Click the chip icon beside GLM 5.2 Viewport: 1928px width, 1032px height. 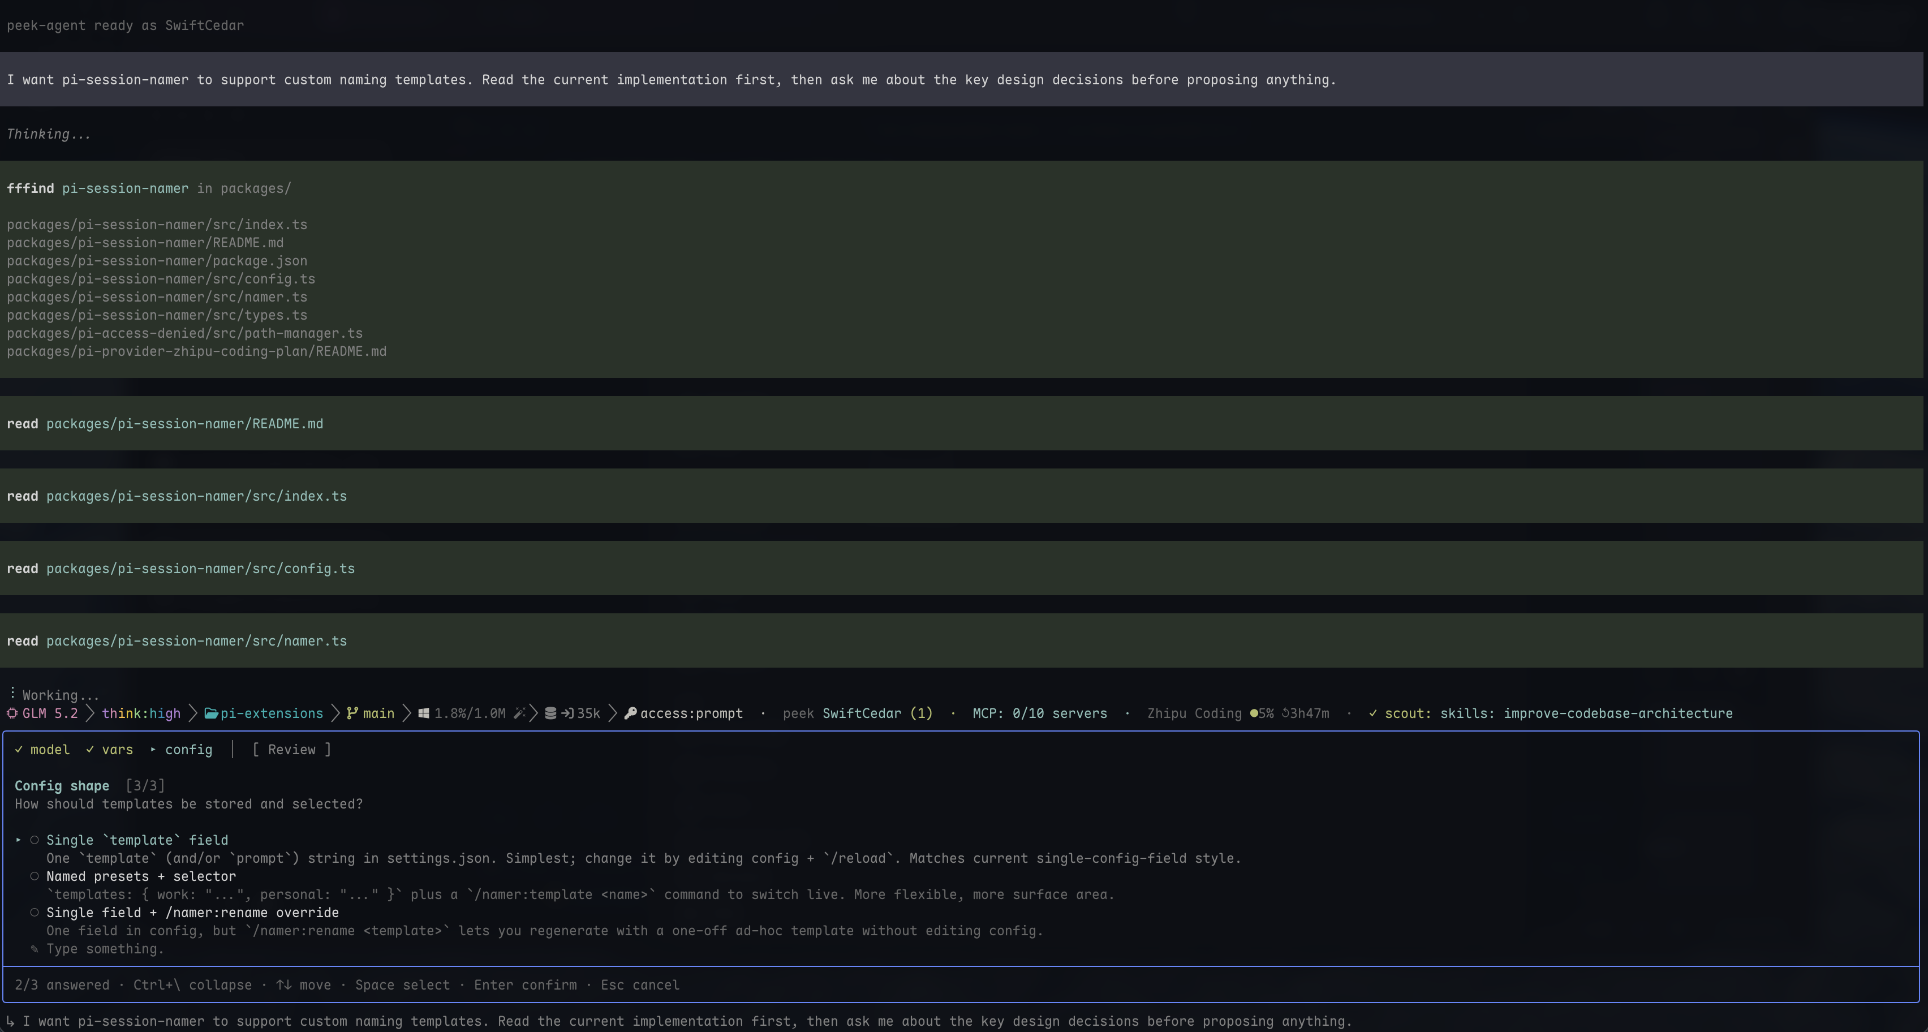(x=12, y=713)
